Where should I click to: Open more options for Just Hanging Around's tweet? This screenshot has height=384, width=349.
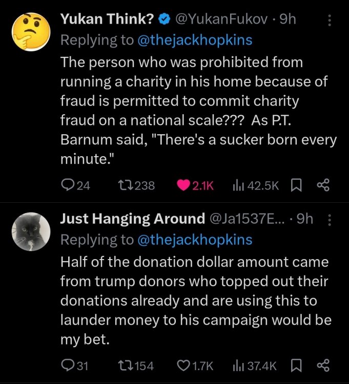tap(329, 219)
